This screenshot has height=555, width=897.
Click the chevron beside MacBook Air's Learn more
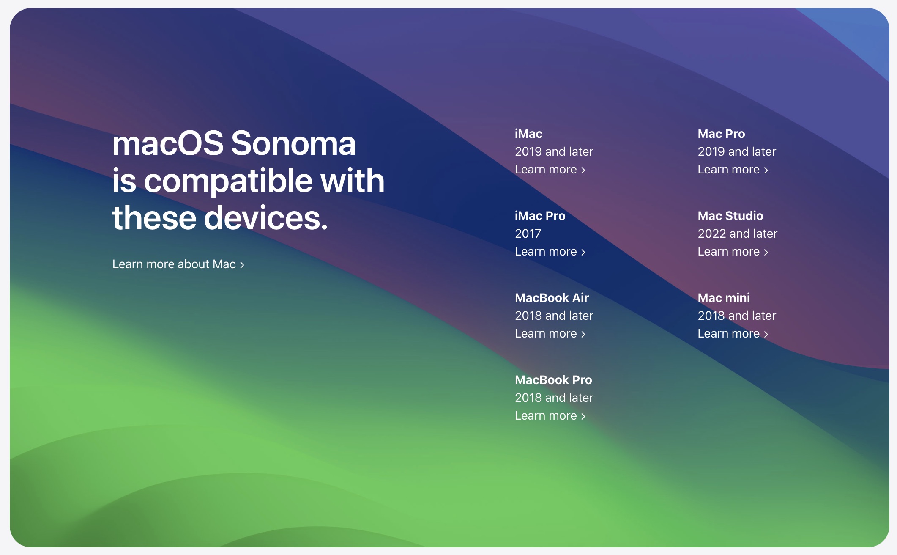point(583,334)
